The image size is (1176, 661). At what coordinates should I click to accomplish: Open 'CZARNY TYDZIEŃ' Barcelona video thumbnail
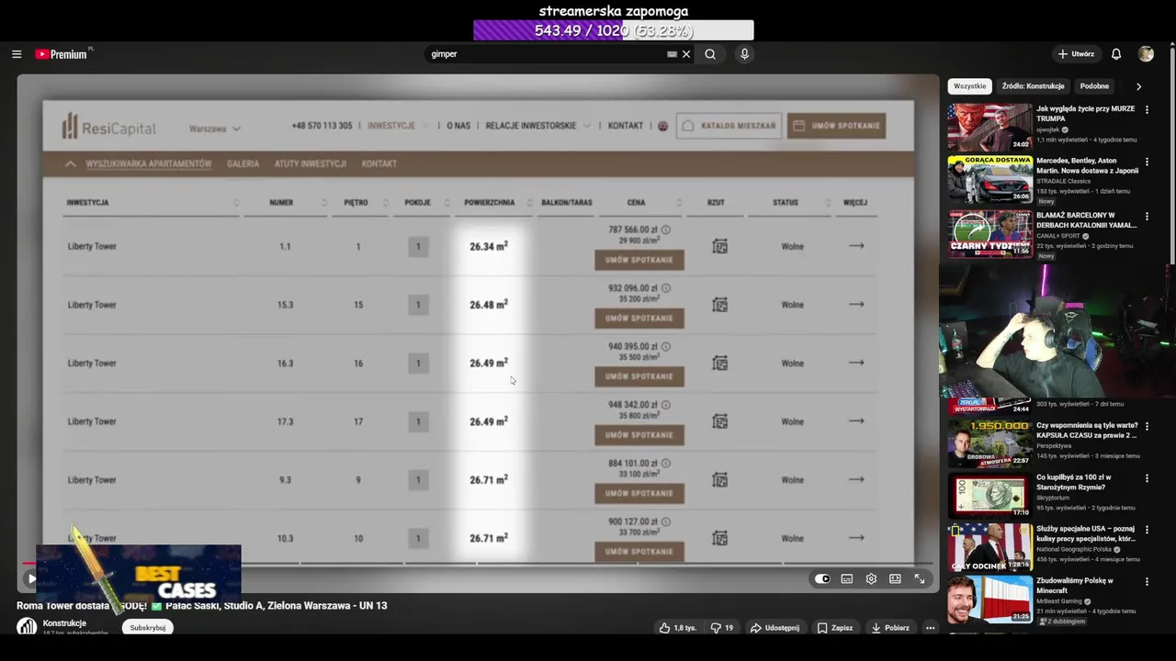[989, 232]
